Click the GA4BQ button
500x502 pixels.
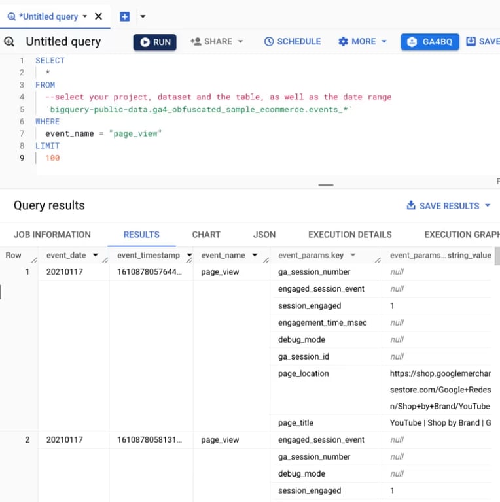click(x=430, y=42)
